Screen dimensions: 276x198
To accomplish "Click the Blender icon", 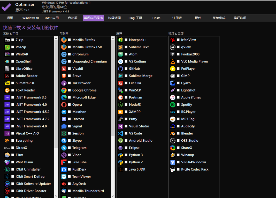I will tap(173, 133).
